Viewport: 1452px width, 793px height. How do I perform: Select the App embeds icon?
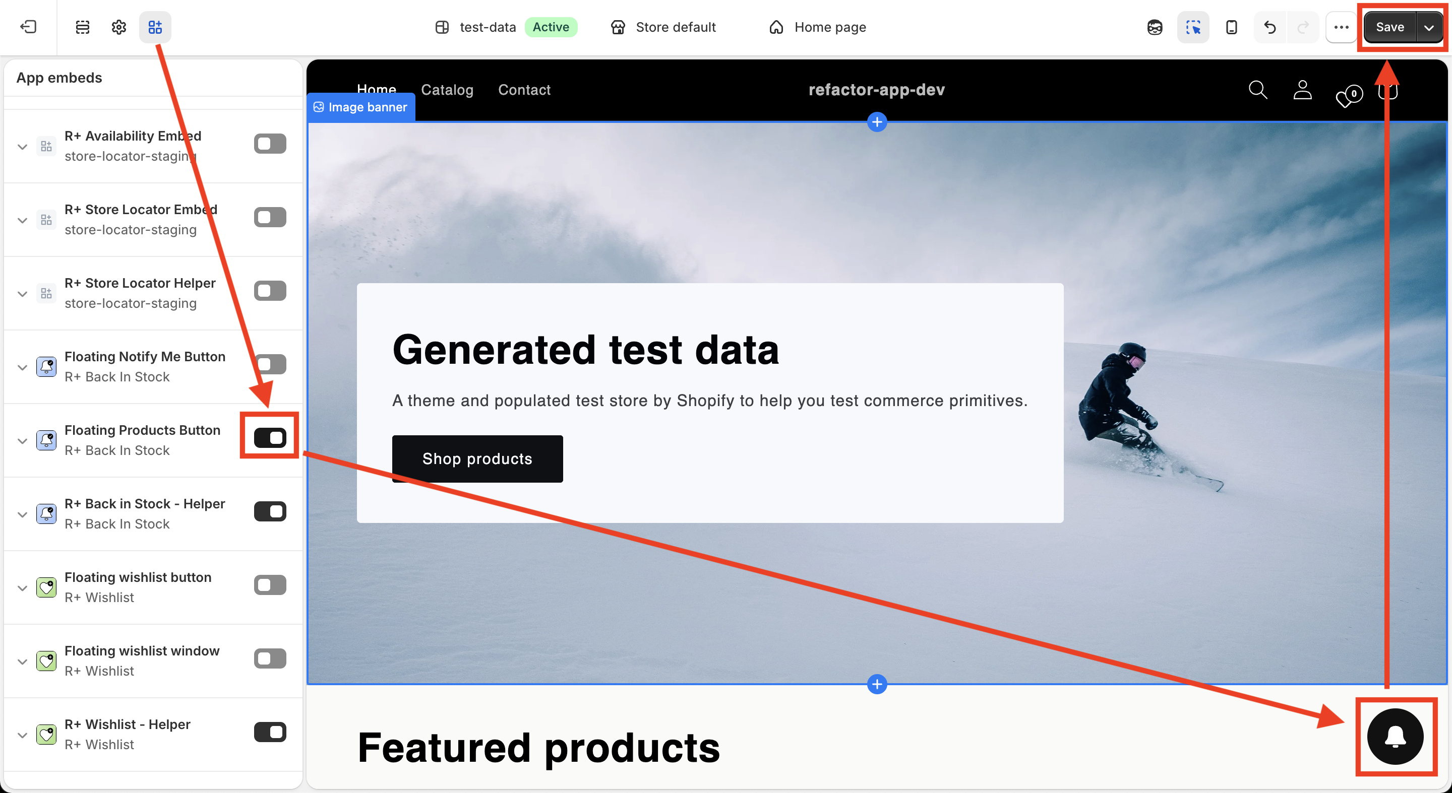(155, 27)
